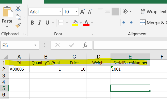Click the Orientation text rotation icon

(x=125, y=11)
